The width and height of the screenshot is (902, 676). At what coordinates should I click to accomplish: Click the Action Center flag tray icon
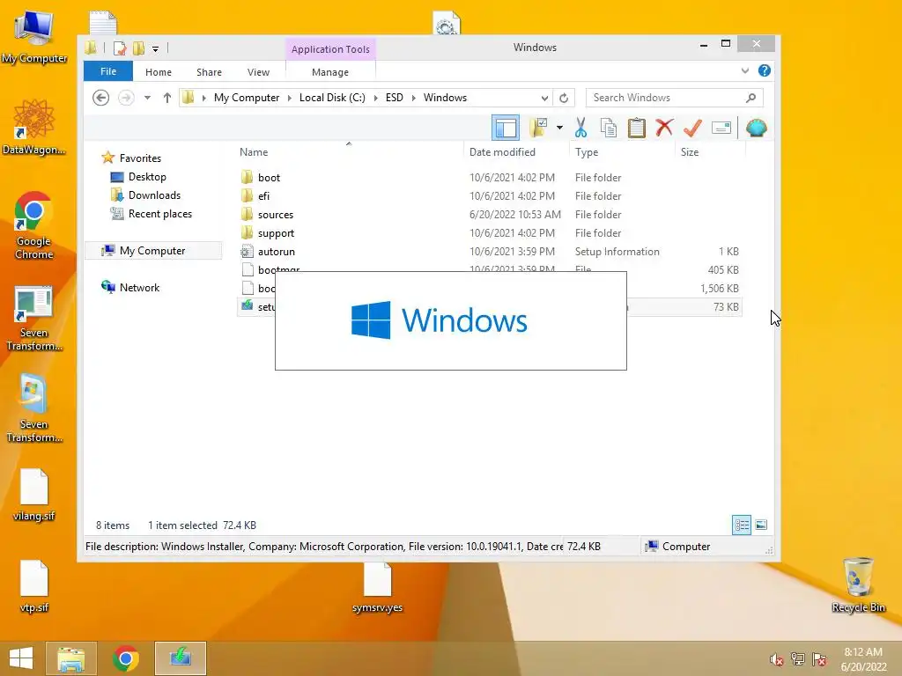[819, 659]
